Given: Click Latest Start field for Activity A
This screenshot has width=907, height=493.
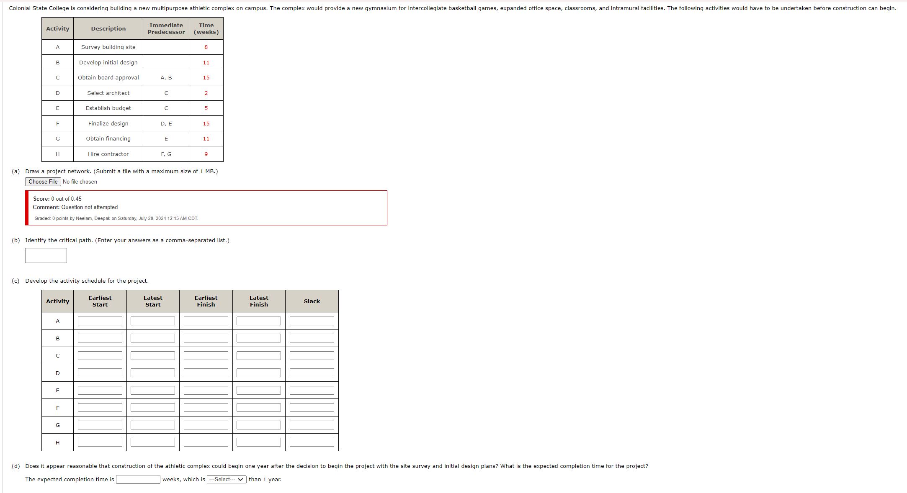Looking at the screenshot, I should point(152,321).
